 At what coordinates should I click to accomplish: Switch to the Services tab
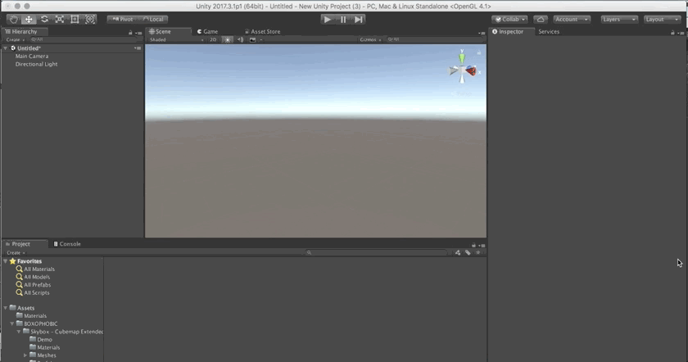pos(549,32)
